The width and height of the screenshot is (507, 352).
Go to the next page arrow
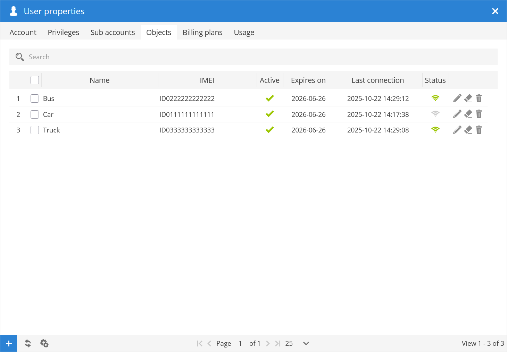[268, 343]
